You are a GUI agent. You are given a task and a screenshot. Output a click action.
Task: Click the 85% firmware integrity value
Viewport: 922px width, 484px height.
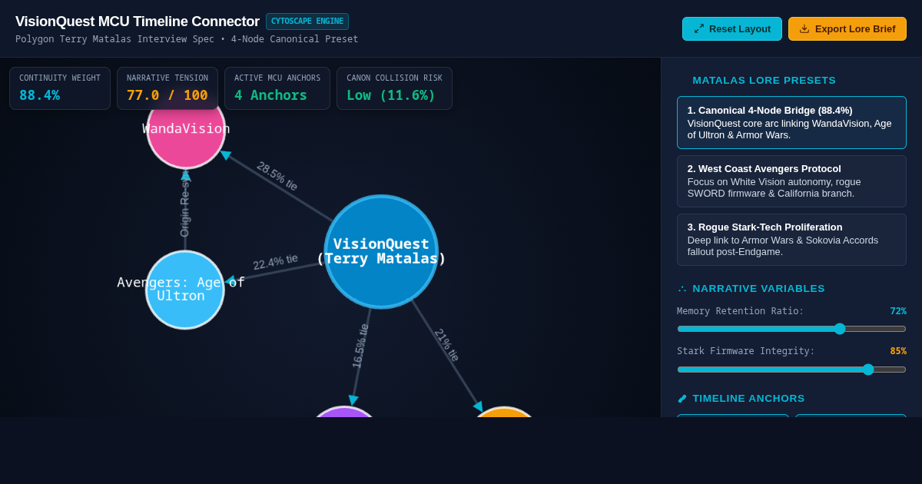click(x=898, y=351)
